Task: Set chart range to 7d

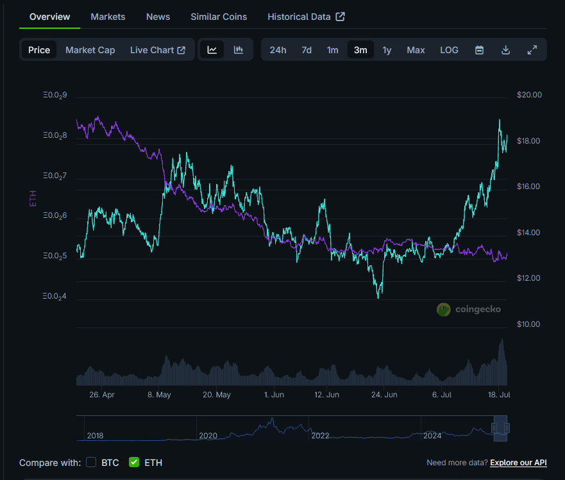Action: pos(307,50)
